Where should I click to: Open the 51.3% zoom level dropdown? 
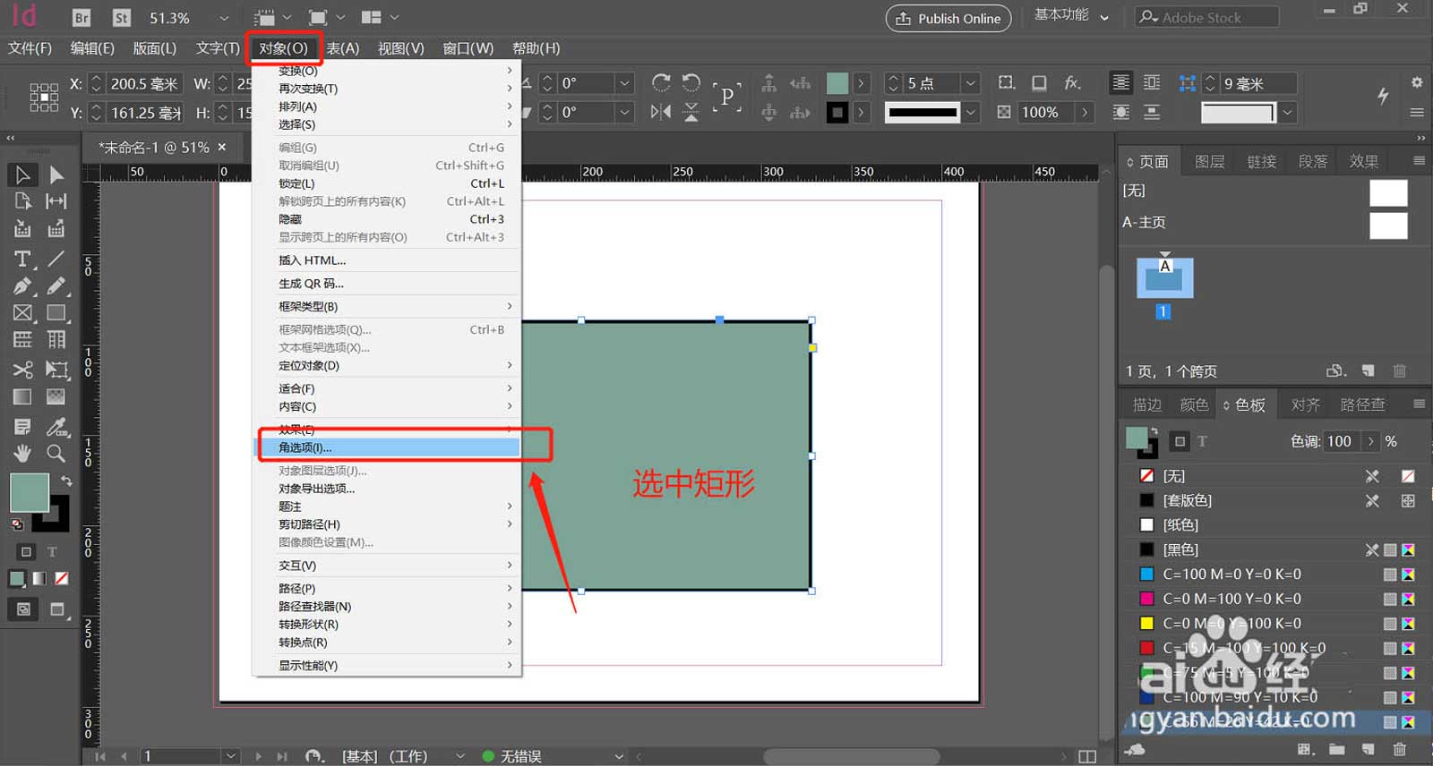pos(224,18)
